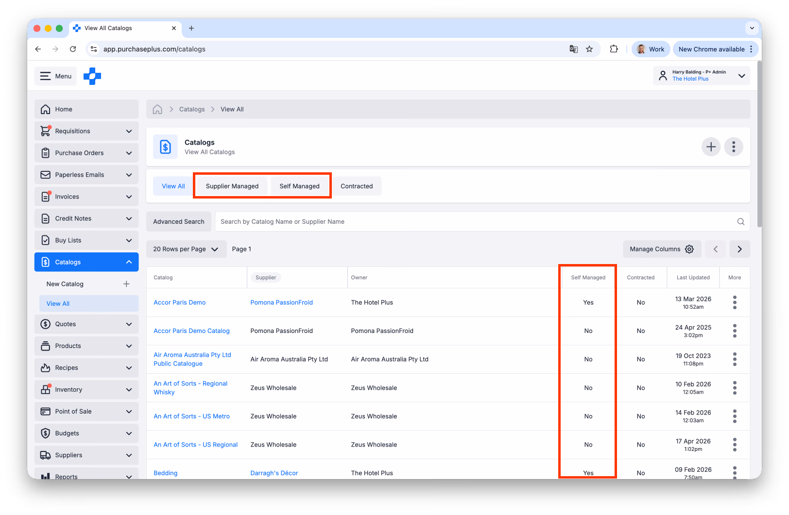The image size is (789, 515).
Task: Open An Art of Sorts - US Metro link
Action: pyautogui.click(x=192, y=416)
